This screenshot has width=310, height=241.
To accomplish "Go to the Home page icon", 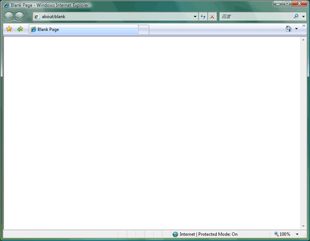I will [288, 29].
